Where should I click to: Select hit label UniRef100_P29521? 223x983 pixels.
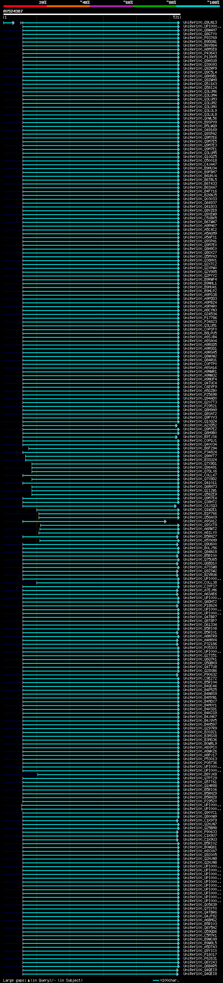coord(200,406)
